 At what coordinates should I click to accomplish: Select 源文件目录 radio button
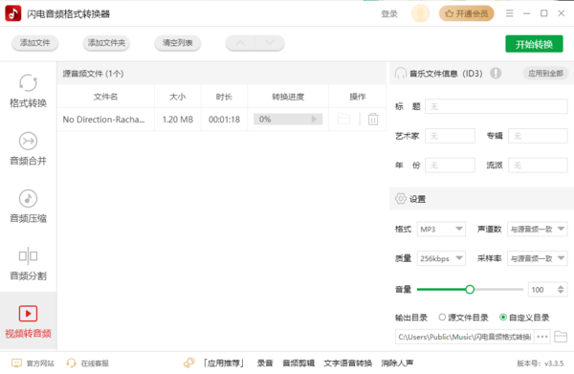click(442, 317)
